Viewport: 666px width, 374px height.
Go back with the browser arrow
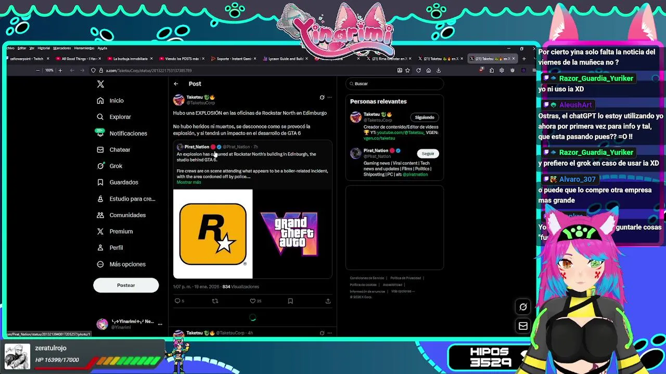[x=72, y=70]
